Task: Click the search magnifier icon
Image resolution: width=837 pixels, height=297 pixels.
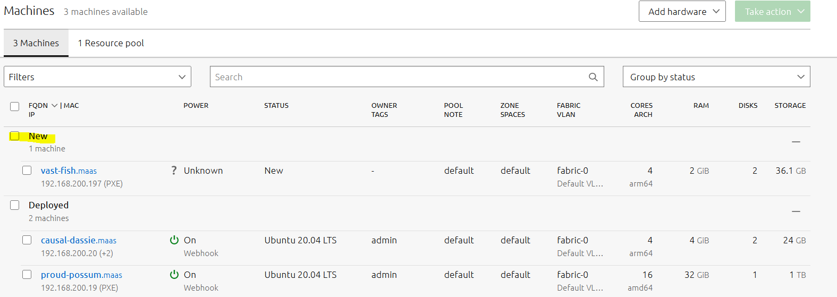Action: (x=593, y=77)
